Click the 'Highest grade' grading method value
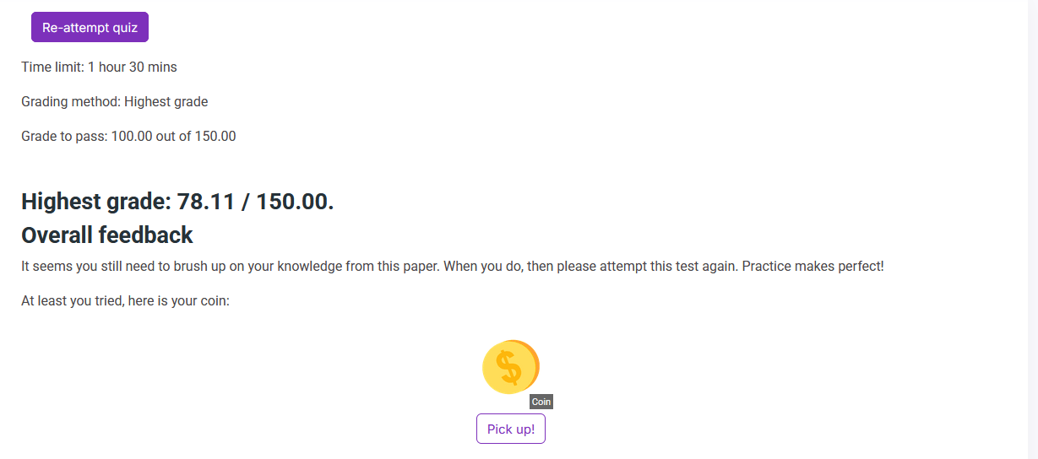Image resolution: width=1038 pixels, height=459 pixels. click(166, 101)
